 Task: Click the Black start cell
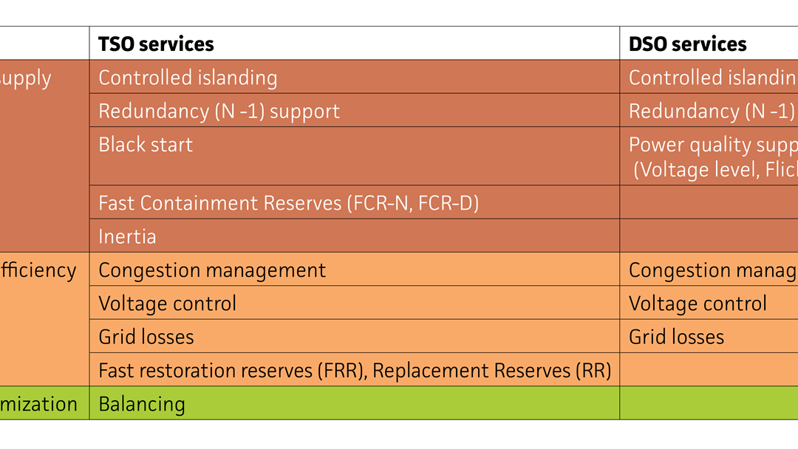(x=354, y=156)
